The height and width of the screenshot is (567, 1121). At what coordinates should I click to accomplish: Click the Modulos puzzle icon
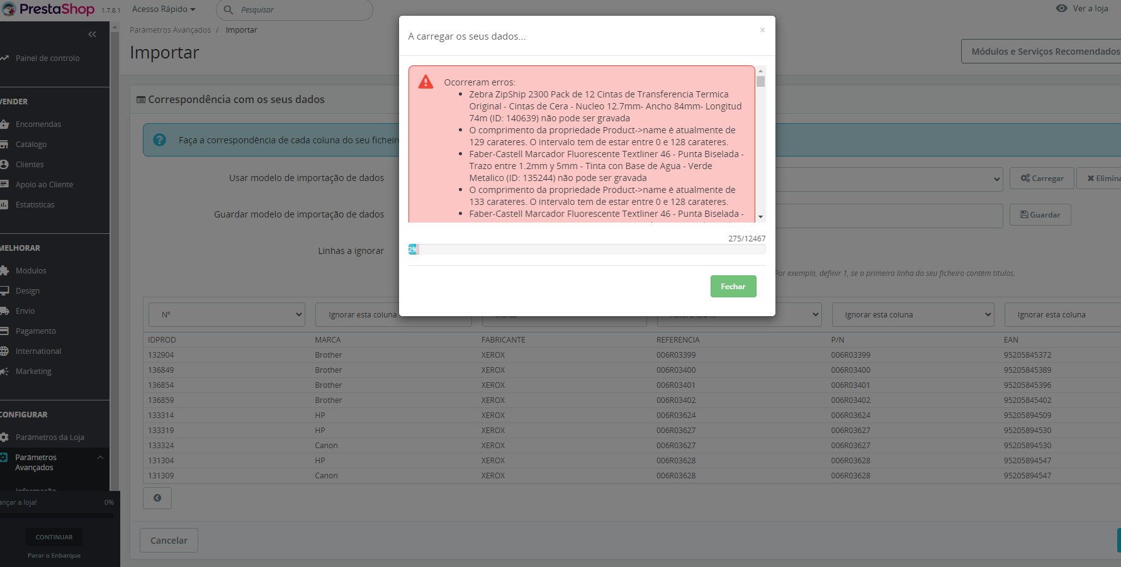[x=4, y=270]
